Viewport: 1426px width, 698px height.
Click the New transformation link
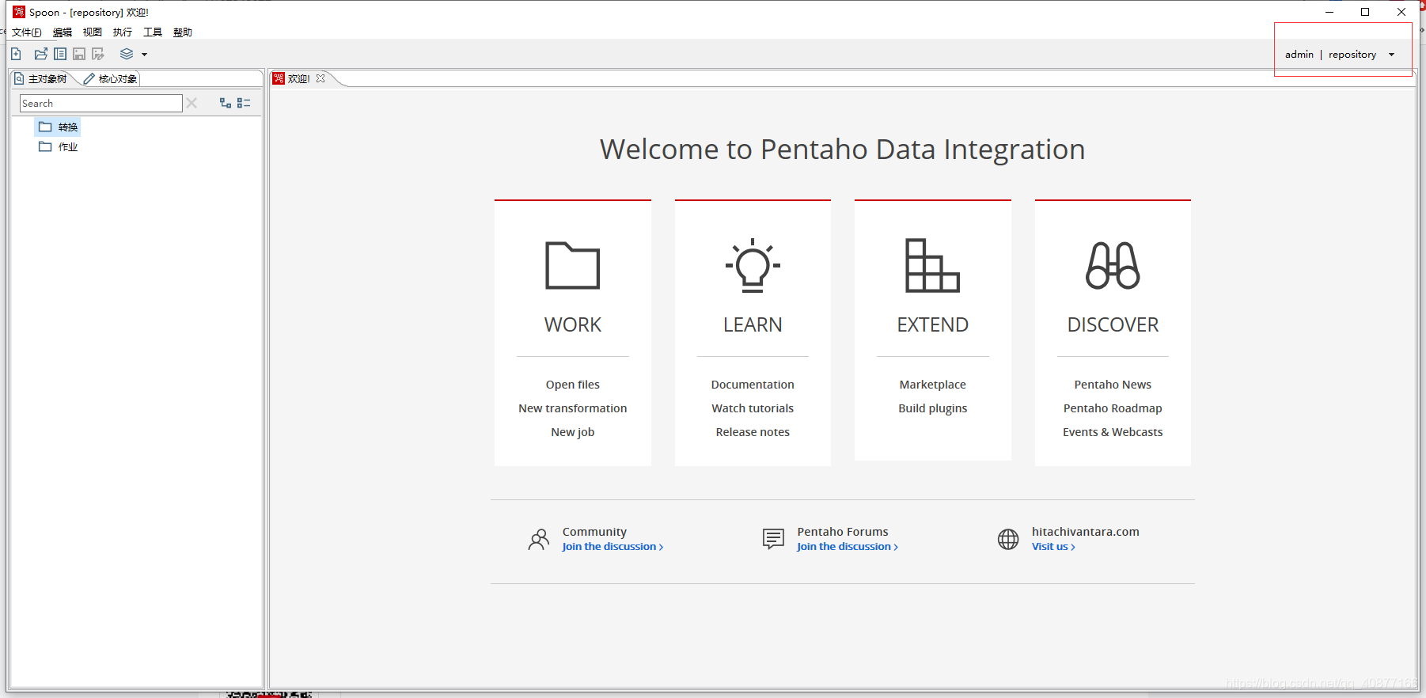coord(573,408)
